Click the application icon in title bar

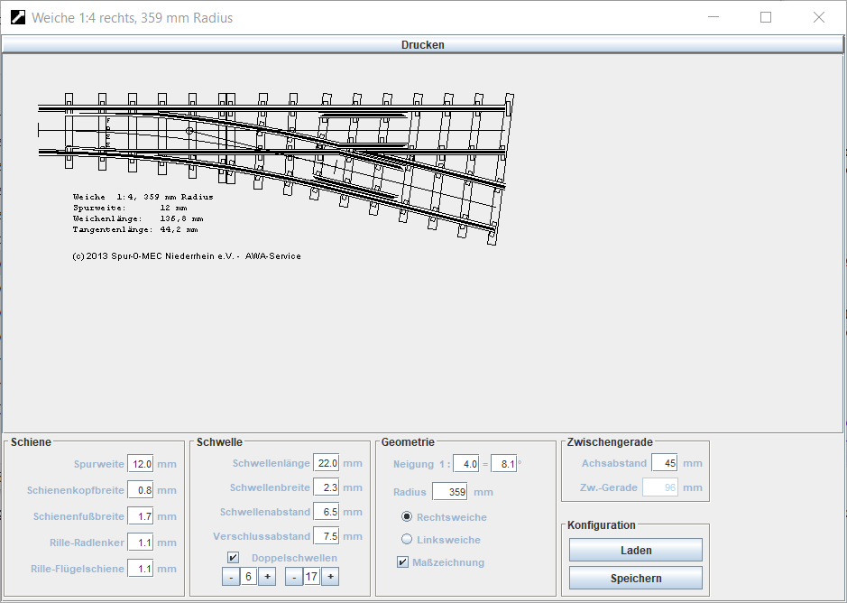pos(17,17)
